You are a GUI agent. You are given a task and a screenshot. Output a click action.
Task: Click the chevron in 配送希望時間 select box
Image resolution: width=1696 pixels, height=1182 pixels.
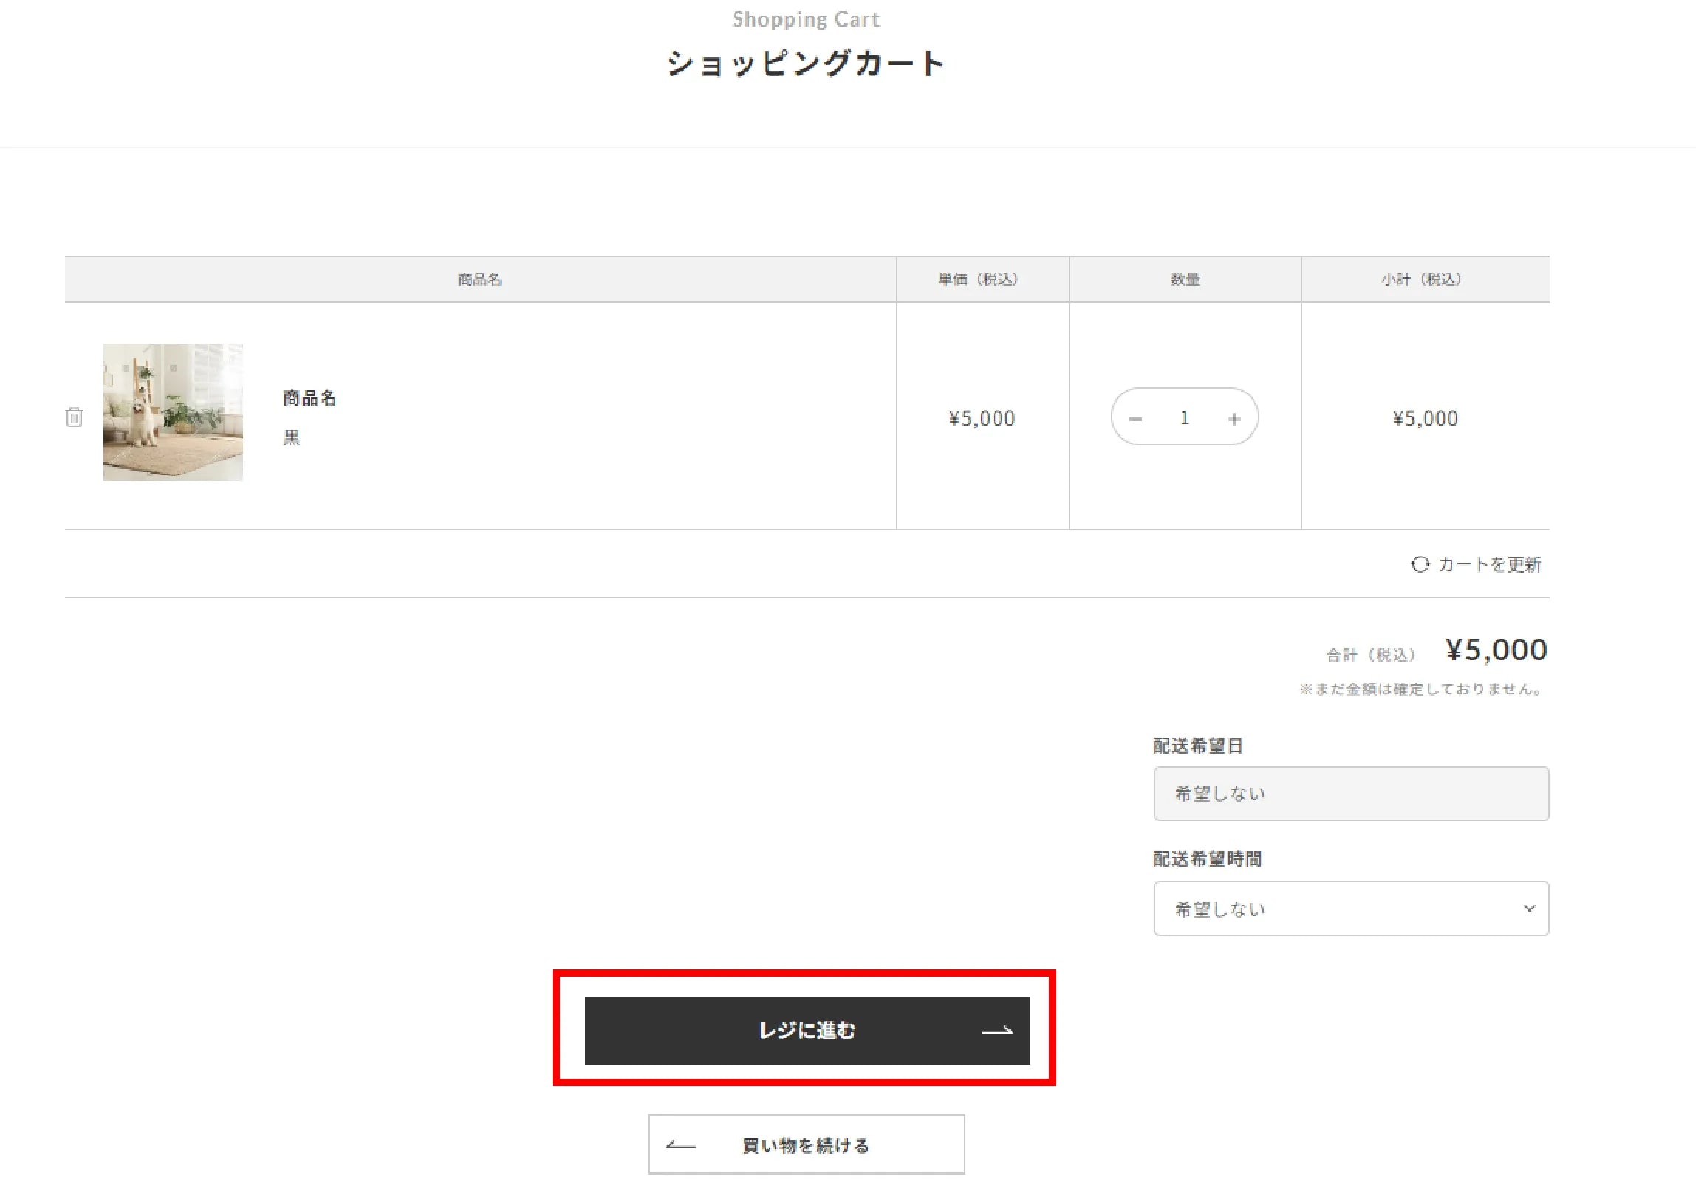point(1529,908)
